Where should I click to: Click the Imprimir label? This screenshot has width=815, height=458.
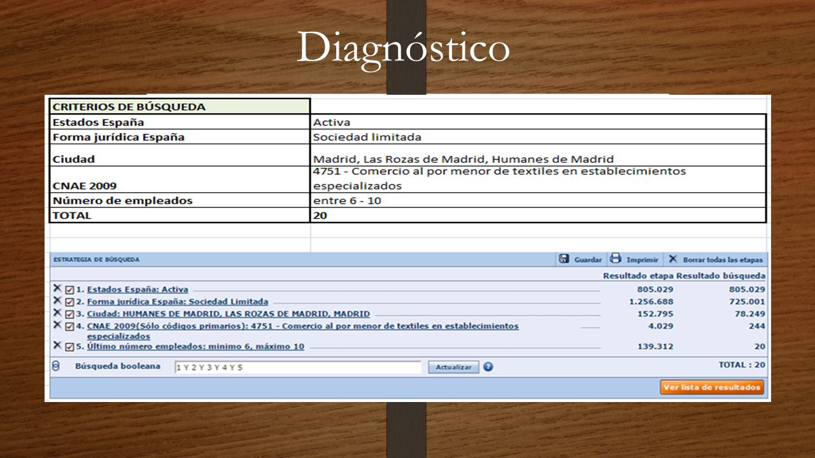tap(642, 260)
